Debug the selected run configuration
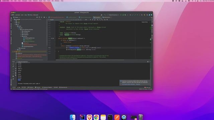Viewport: 214px width, 120px height. coord(123,15)
